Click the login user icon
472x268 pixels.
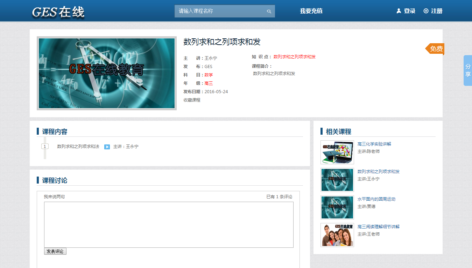point(399,11)
